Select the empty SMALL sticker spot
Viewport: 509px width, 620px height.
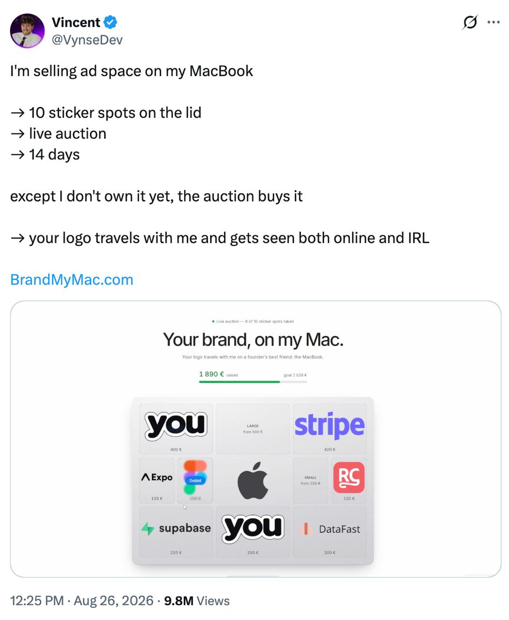(311, 480)
